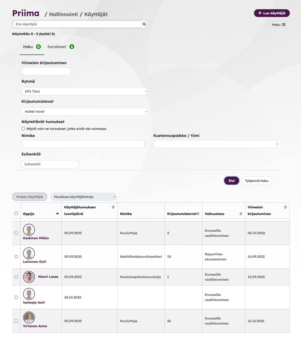Enable showing only expired accounts checkbox

tap(23, 129)
